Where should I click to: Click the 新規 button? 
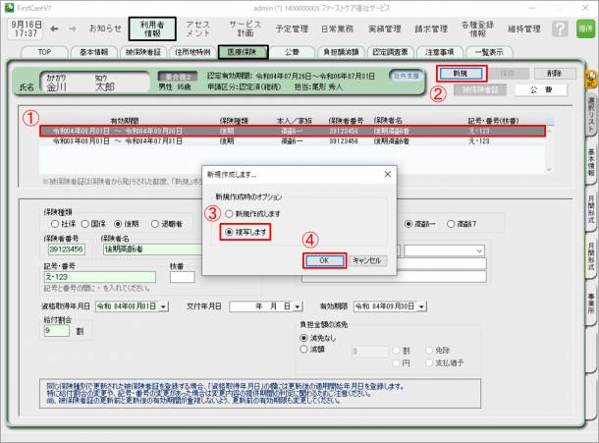click(x=460, y=74)
